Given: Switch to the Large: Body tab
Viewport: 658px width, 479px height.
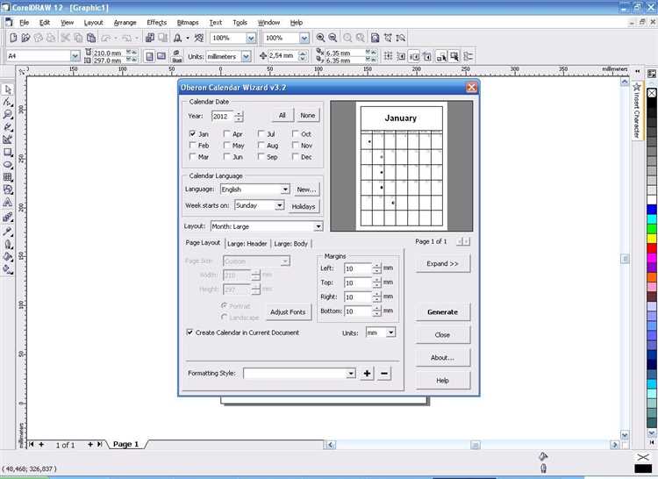Looking at the screenshot, I should 290,243.
